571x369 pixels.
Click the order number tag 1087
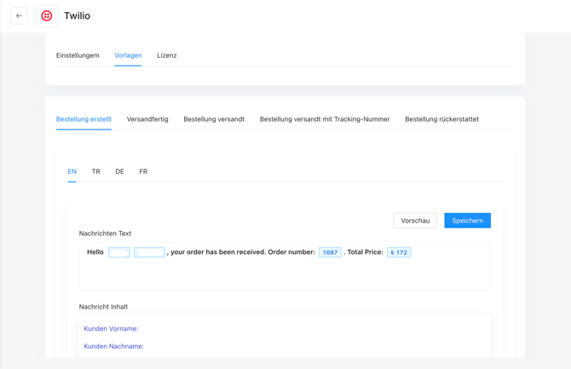tap(330, 252)
